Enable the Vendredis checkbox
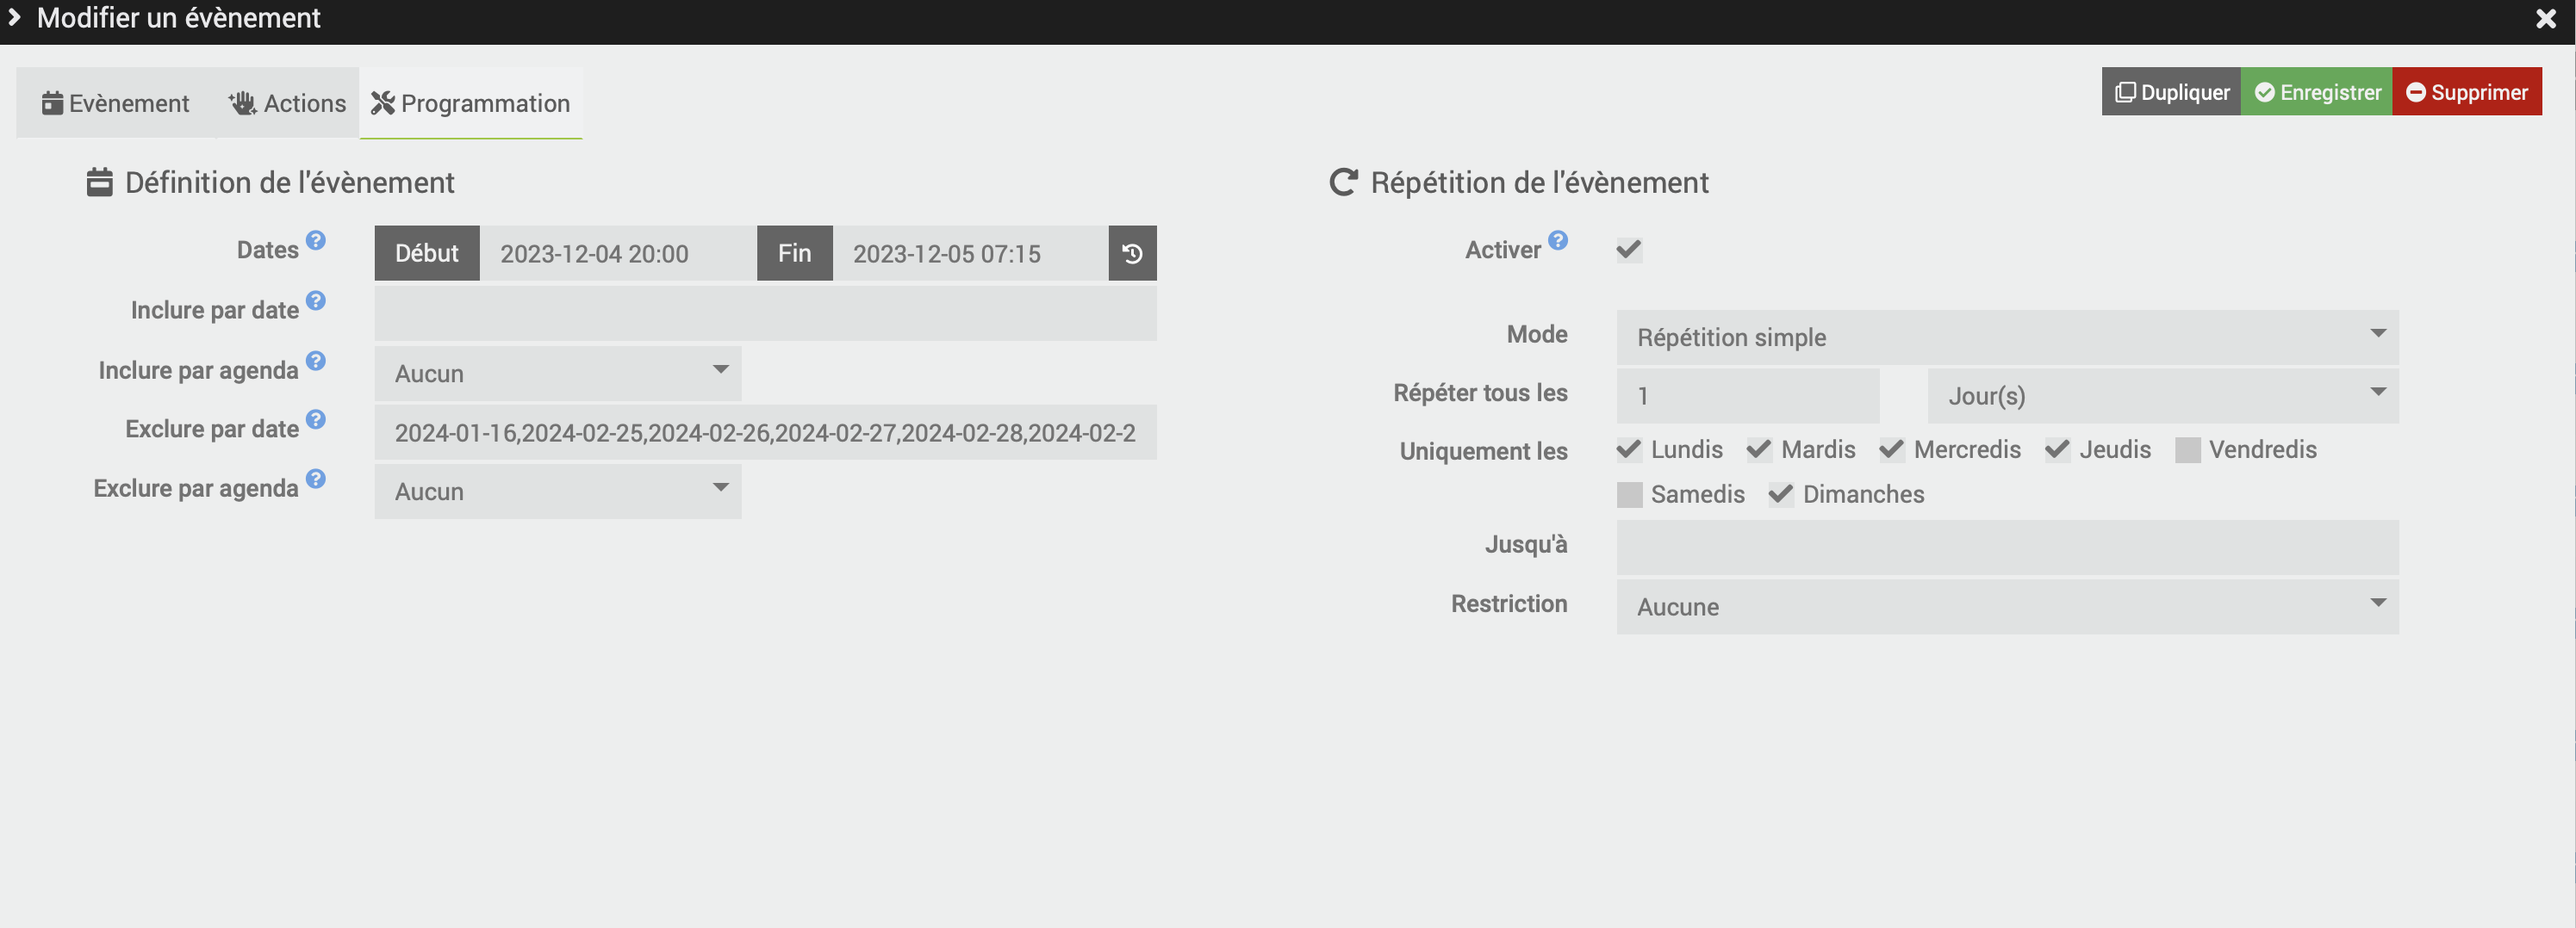2576x928 pixels. [2187, 450]
